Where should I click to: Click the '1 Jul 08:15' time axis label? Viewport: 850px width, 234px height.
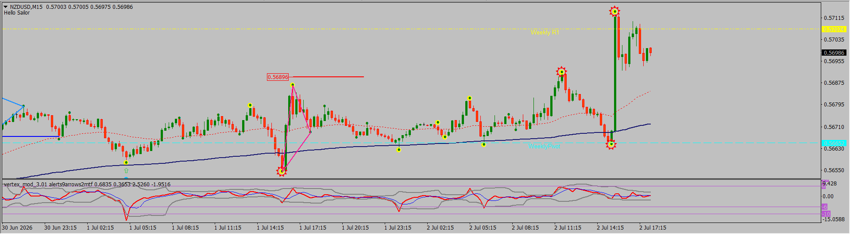point(185,228)
